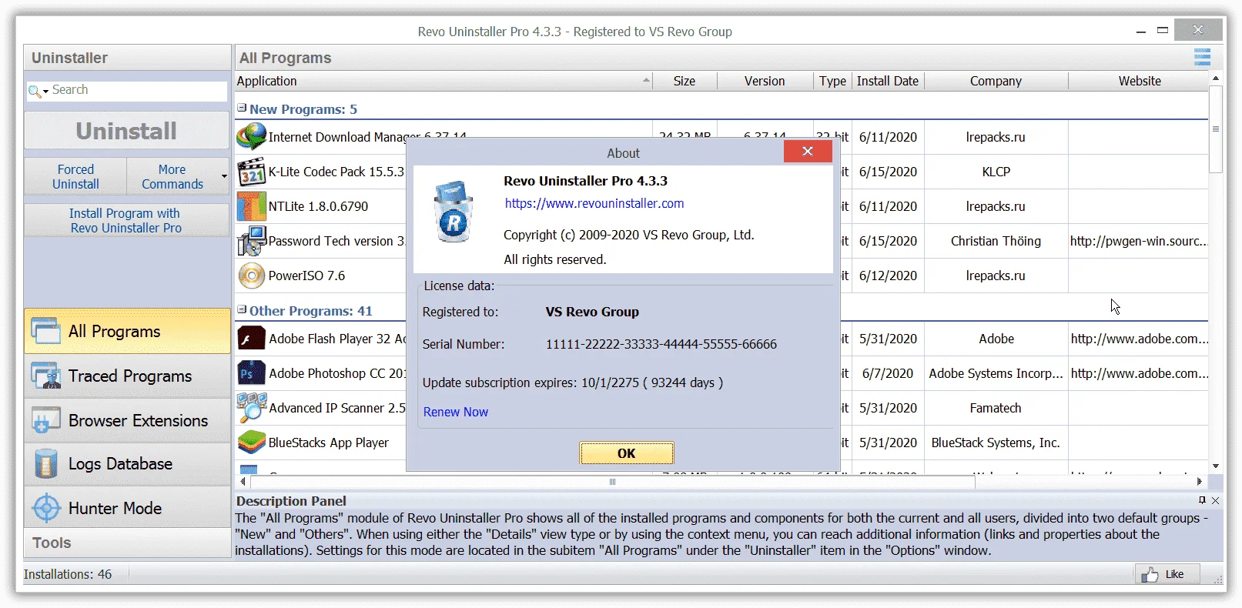
Task: Click the Traced Programs sidebar icon
Action: coord(46,376)
